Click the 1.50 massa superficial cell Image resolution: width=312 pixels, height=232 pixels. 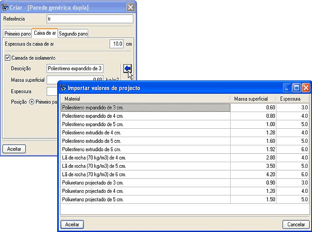click(x=253, y=200)
